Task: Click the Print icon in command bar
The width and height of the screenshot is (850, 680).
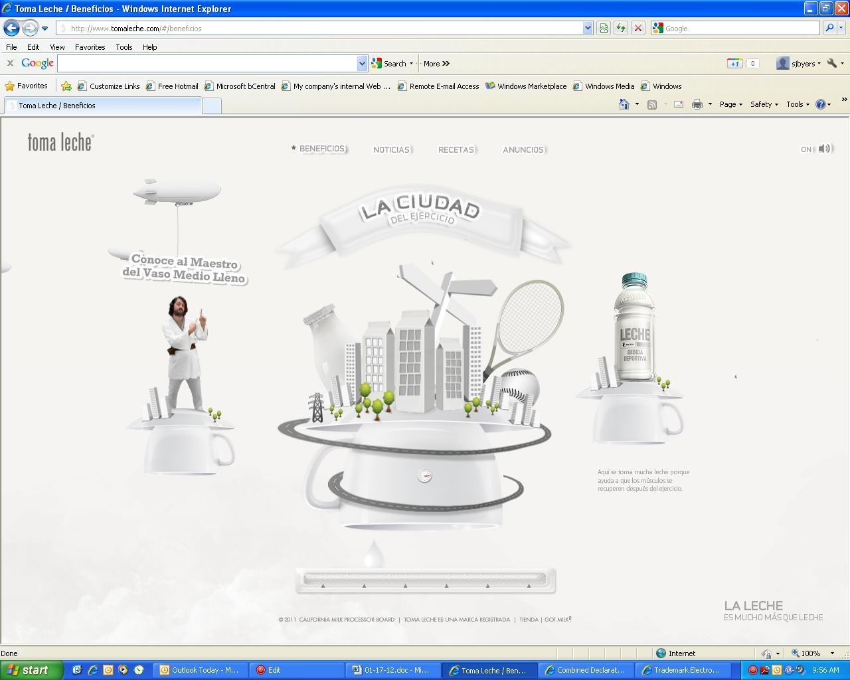Action: (697, 104)
